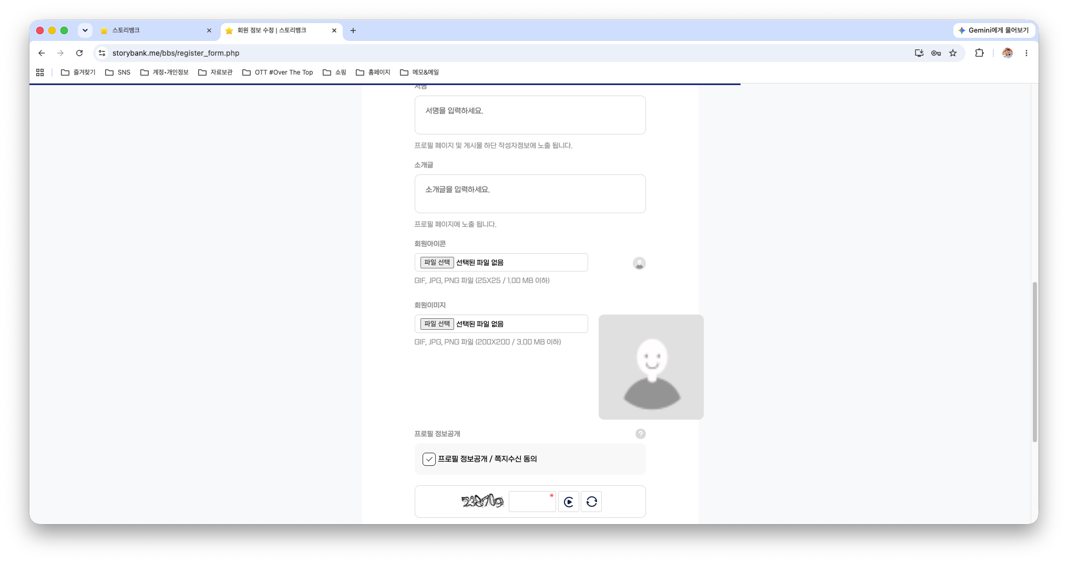This screenshot has height=563, width=1068.
Task: Minimize the Chrome window with yellow button
Action: [x=52, y=30]
